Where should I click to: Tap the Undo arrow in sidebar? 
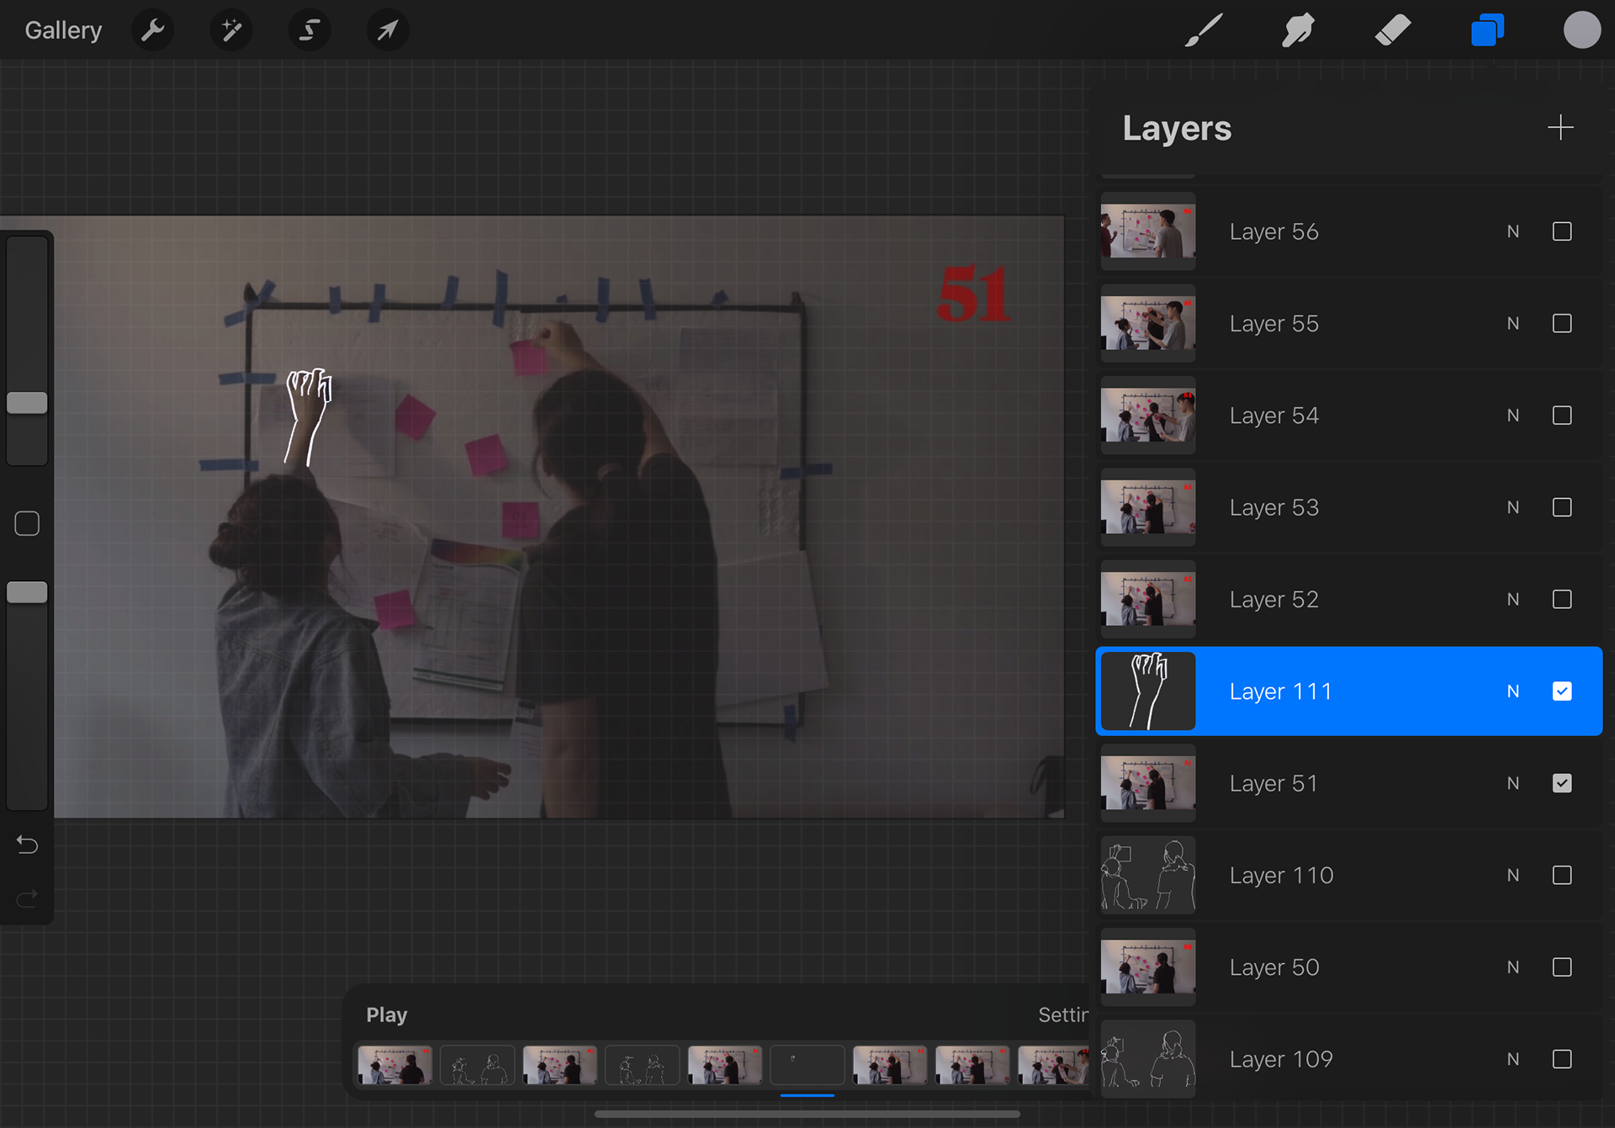[x=27, y=845]
